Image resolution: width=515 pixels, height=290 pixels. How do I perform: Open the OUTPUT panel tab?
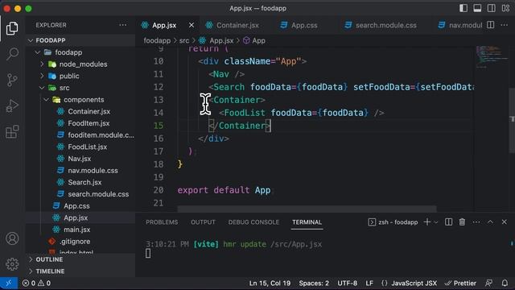[203, 222]
